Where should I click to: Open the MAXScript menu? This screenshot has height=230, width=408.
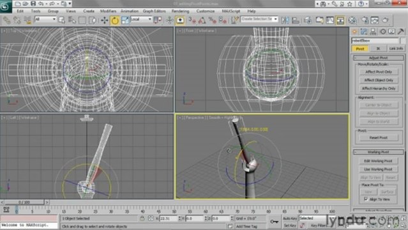click(230, 11)
